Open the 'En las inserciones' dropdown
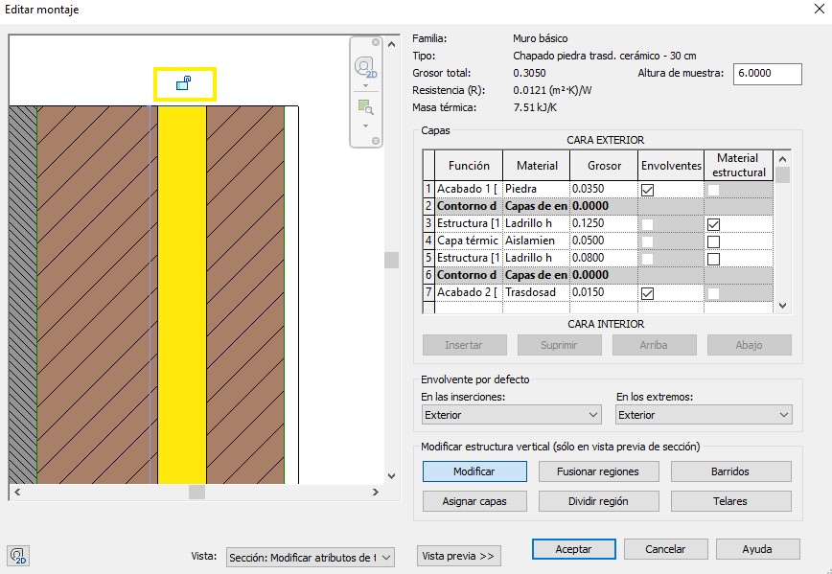832x574 pixels. tap(511, 415)
